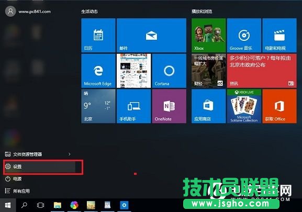Open the colorful pinwheel taskbar app
The width and height of the screenshot is (302, 212).
[74, 205]
